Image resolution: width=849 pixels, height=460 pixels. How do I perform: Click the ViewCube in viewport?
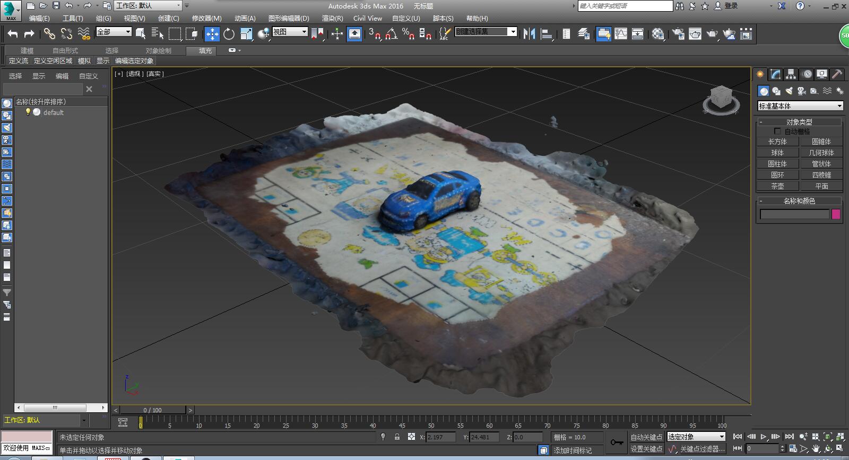pos(721,100)
